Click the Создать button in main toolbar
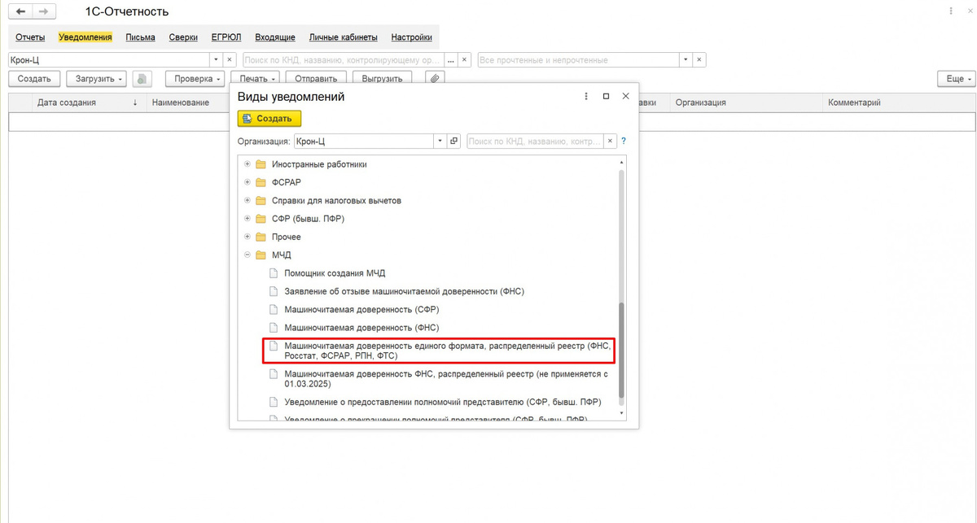 [34, 79]
